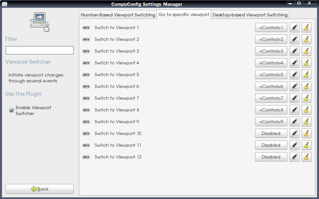Click the Disabled button for Viewport 10
Screen dimensions: 319x199
point(271,134)
